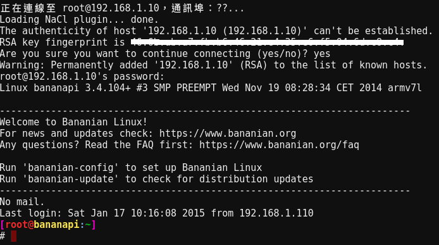Click the redacted RSA fingerprint bar
Image resolution: width=439 pixels, height=245 pixels.
click(268, 42)
